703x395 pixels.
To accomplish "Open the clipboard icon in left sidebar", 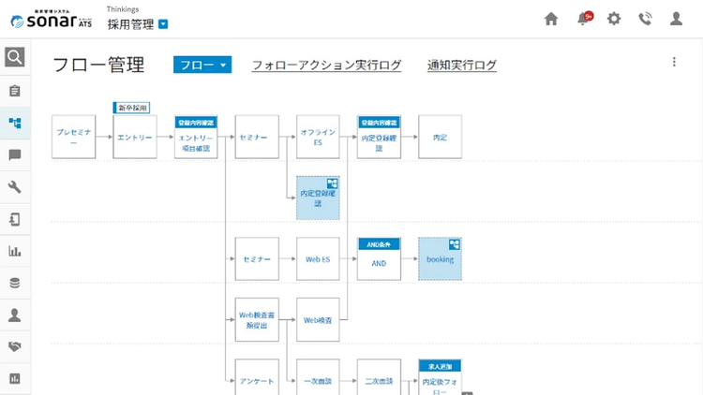I will (x=15, y=91).
